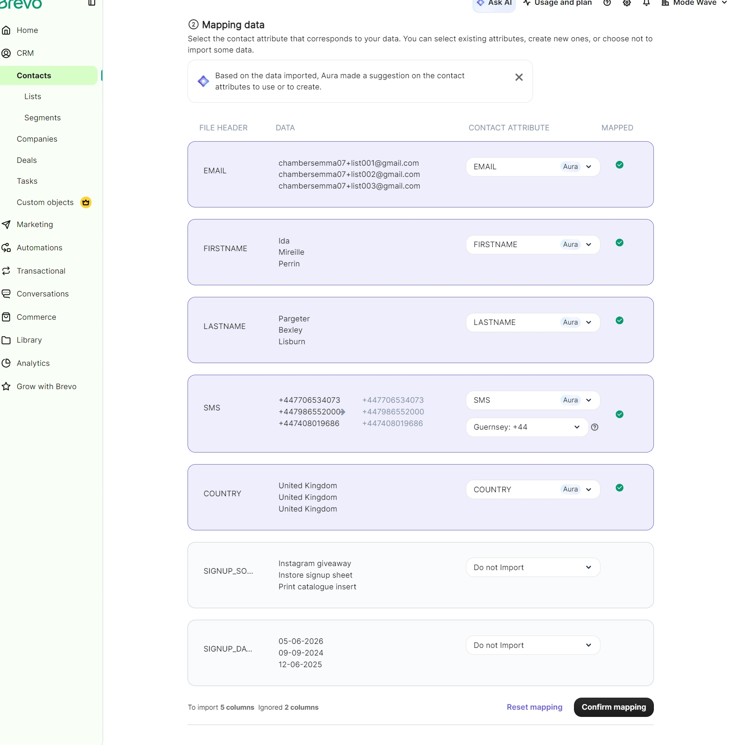Open the LASTNAME contact attribute dropdown
733x745 pixels.
coord(533,322)
